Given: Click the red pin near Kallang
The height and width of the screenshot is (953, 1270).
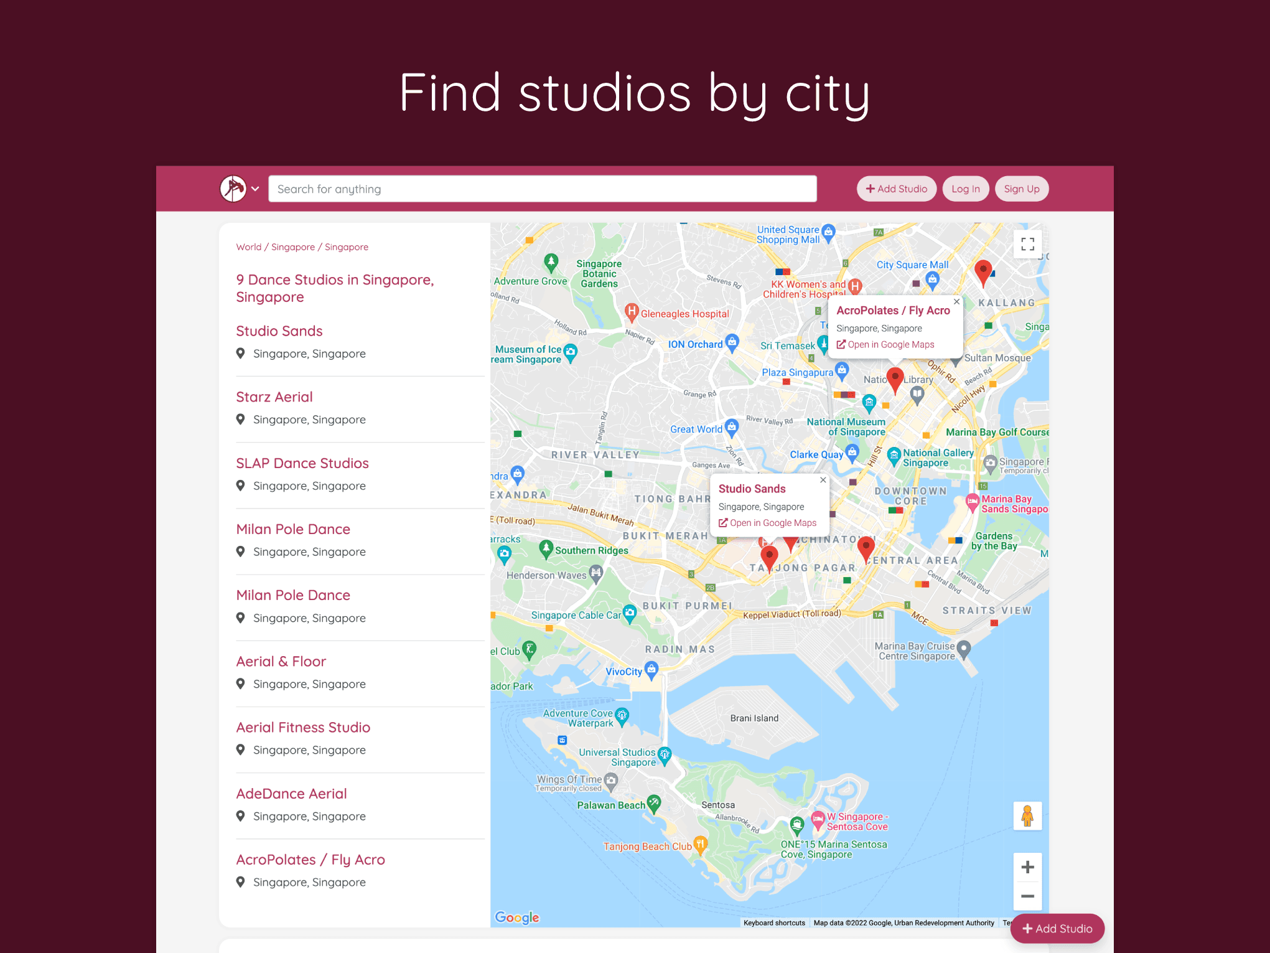Looking at the screenshot, I should click(x=983, y=273).
